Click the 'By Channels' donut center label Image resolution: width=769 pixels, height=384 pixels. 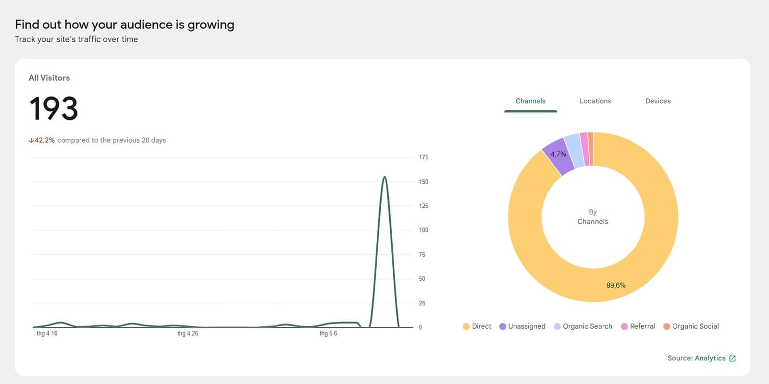click(x=593, y=217)
